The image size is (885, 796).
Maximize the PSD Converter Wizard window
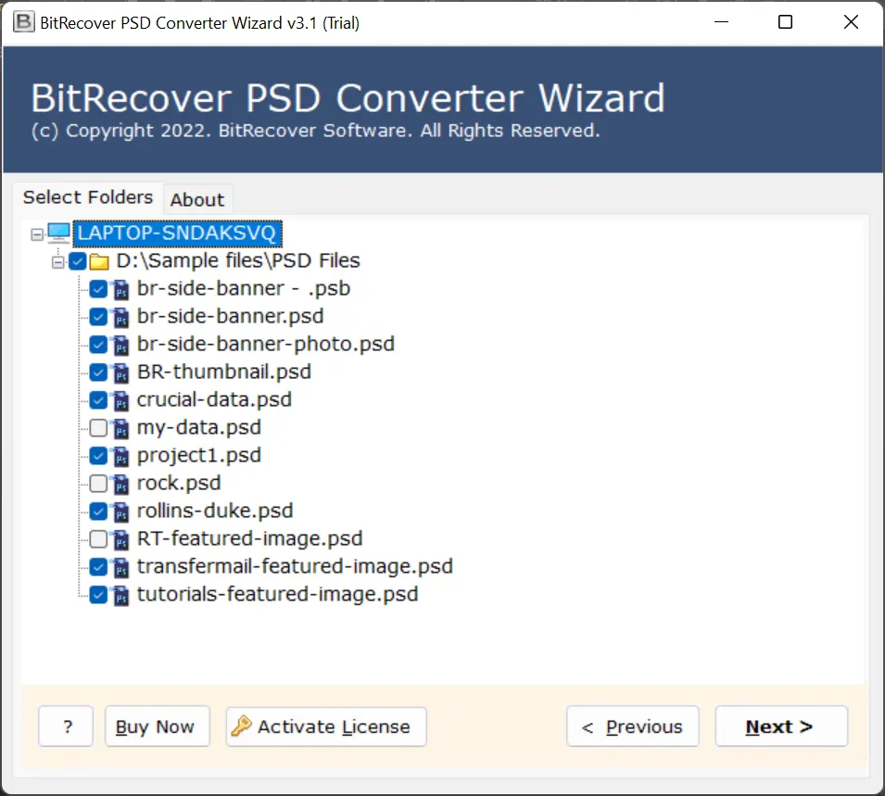coord(785,22)
